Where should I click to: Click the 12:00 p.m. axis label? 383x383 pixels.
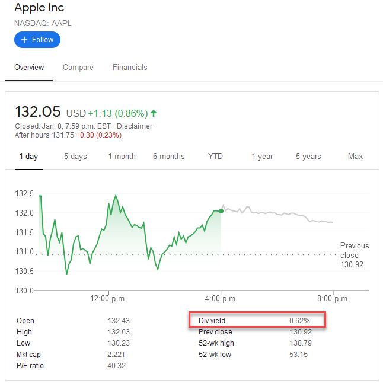pyautogui.click(x=108, y=298)
